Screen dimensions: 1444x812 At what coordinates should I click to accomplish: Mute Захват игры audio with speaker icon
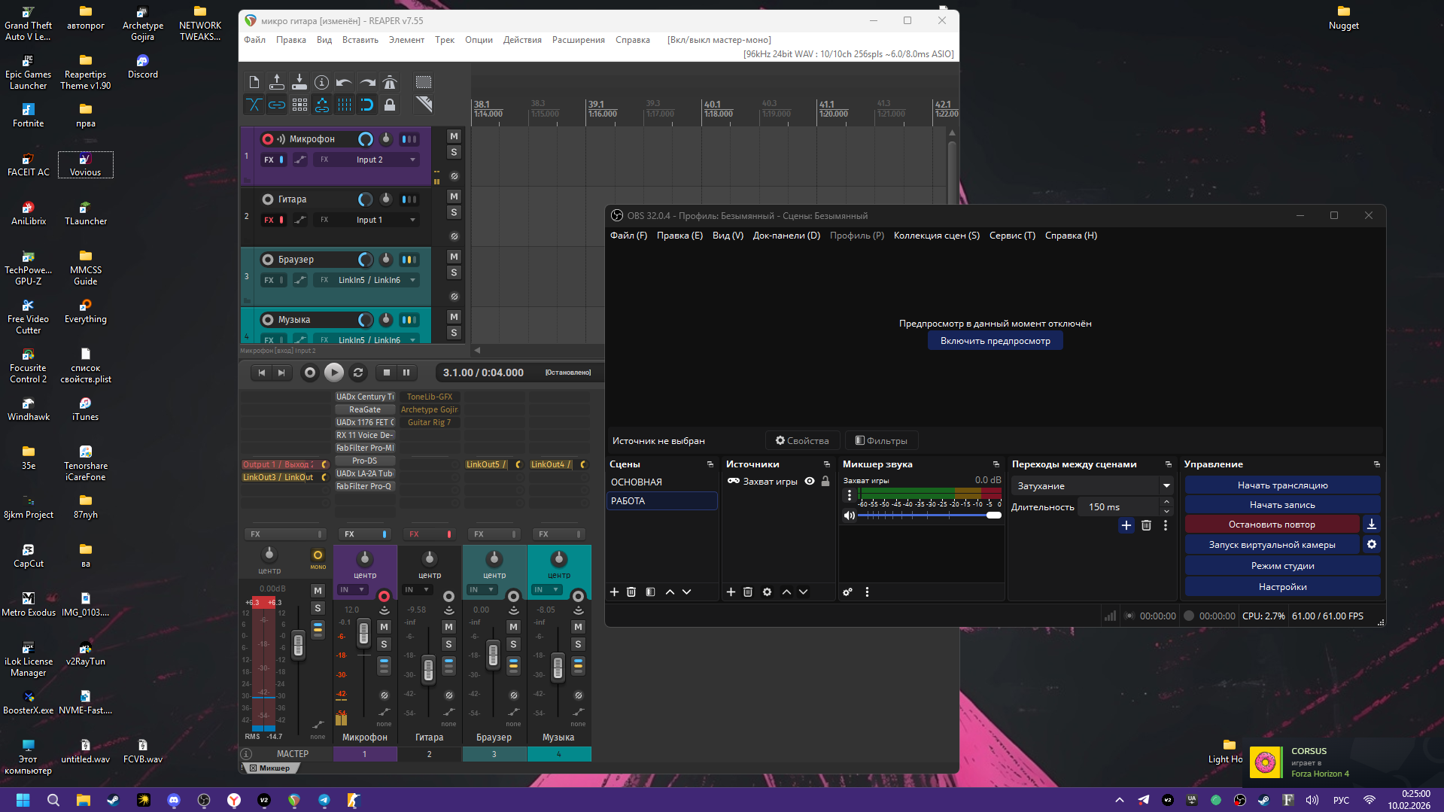pos(850,515)
